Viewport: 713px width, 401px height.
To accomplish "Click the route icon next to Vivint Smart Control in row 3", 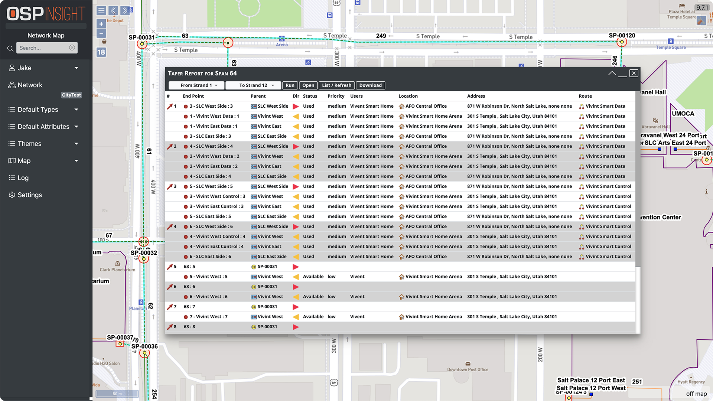I will click(x=582, y=186).
